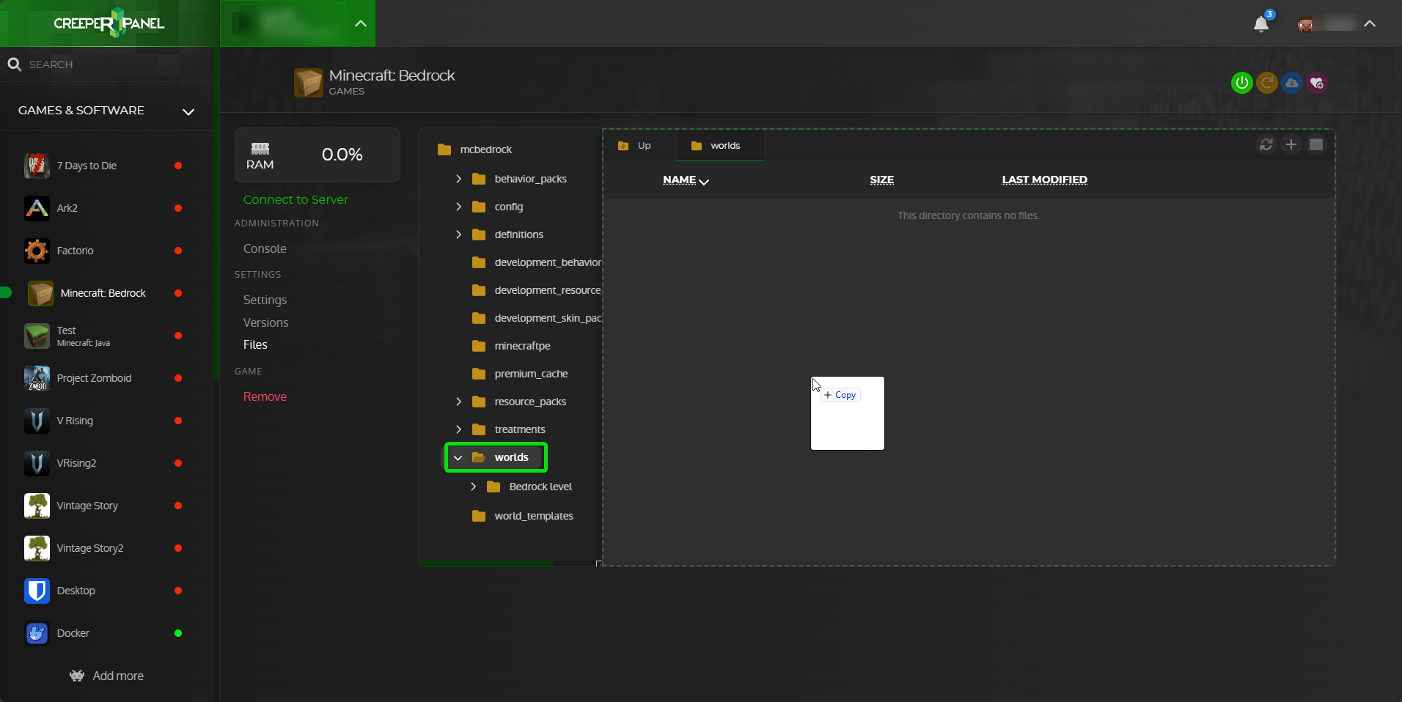
Task: Select the world_templates folder
Action: coord(523,516)
